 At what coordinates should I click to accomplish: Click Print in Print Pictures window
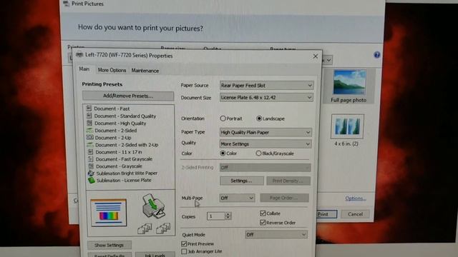[x=326, y=214]
